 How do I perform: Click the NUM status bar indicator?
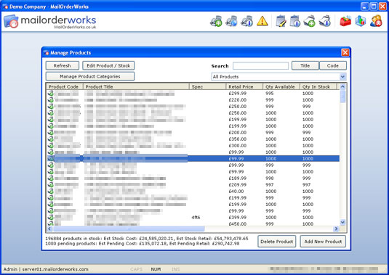pyautogui.click(x=156, y=269)
